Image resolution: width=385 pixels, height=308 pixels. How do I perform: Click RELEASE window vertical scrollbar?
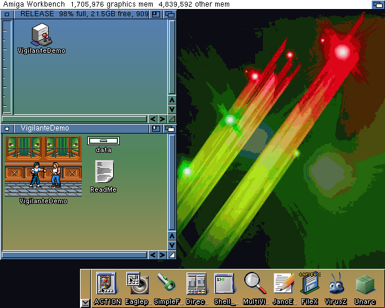[x=172, y=57]
